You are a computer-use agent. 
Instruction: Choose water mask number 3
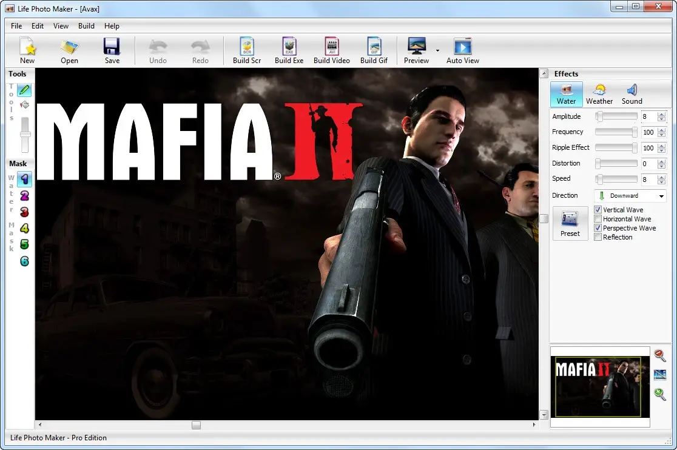(x=25, y=212)
